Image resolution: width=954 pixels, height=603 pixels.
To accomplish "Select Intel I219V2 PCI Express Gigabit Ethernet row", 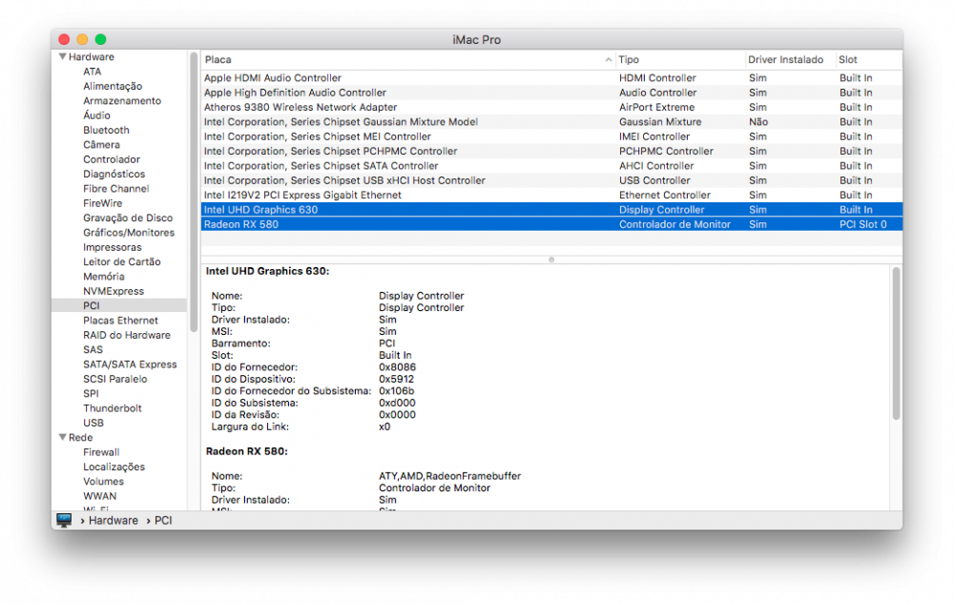I will [x=551, y=195].
